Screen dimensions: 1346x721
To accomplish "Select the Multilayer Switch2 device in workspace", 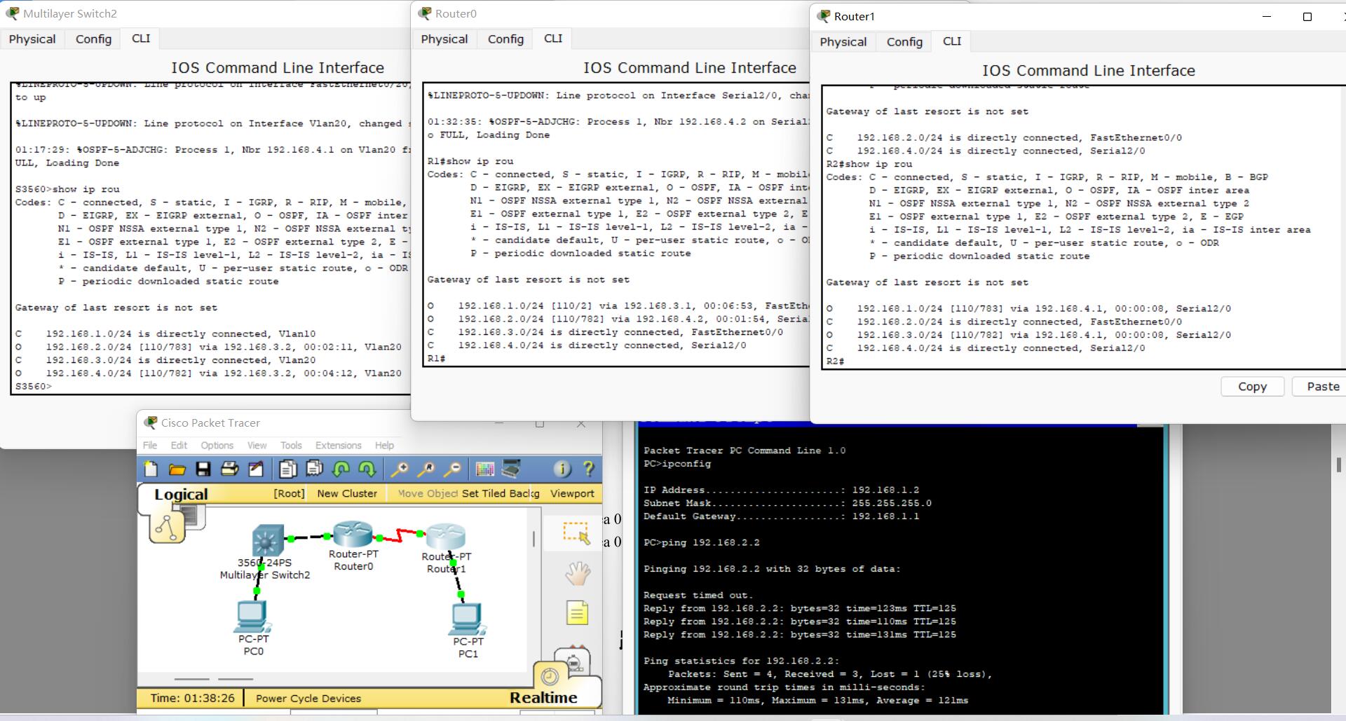I will pyautogui.click(x=267, y=540).
